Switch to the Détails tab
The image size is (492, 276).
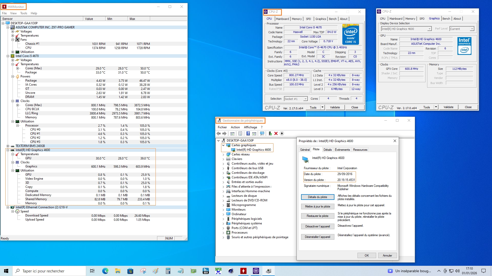point(327,150)
